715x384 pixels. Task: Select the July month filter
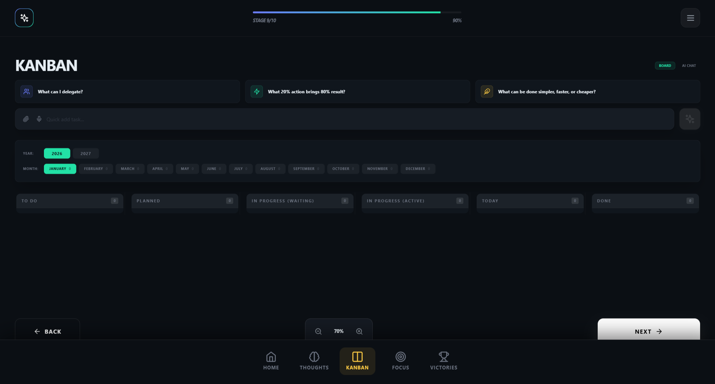(241, 169)
